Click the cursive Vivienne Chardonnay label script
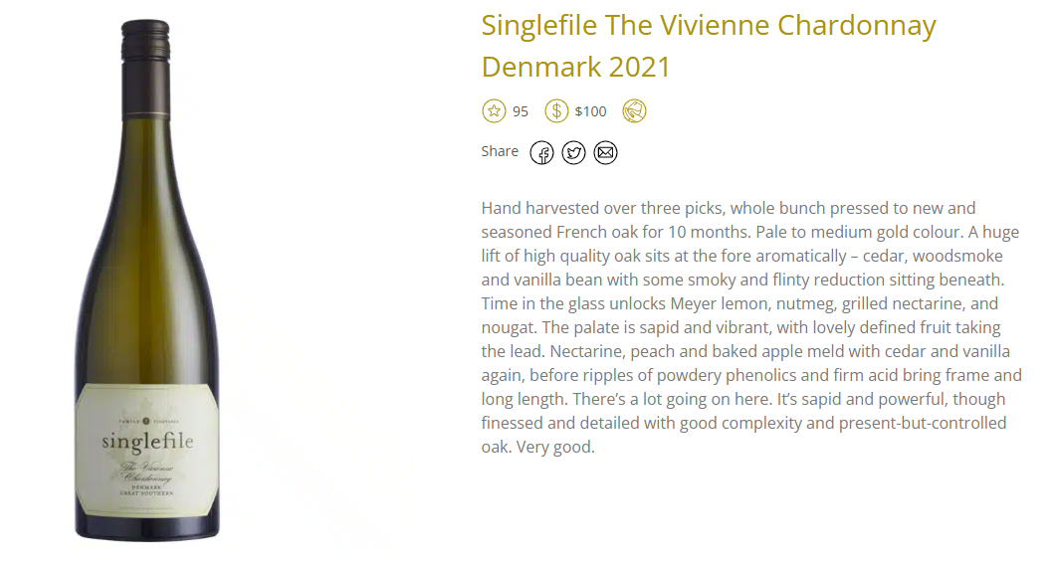Image resolution: width=1053 pixels, height=565 pixels. (147, 471)
